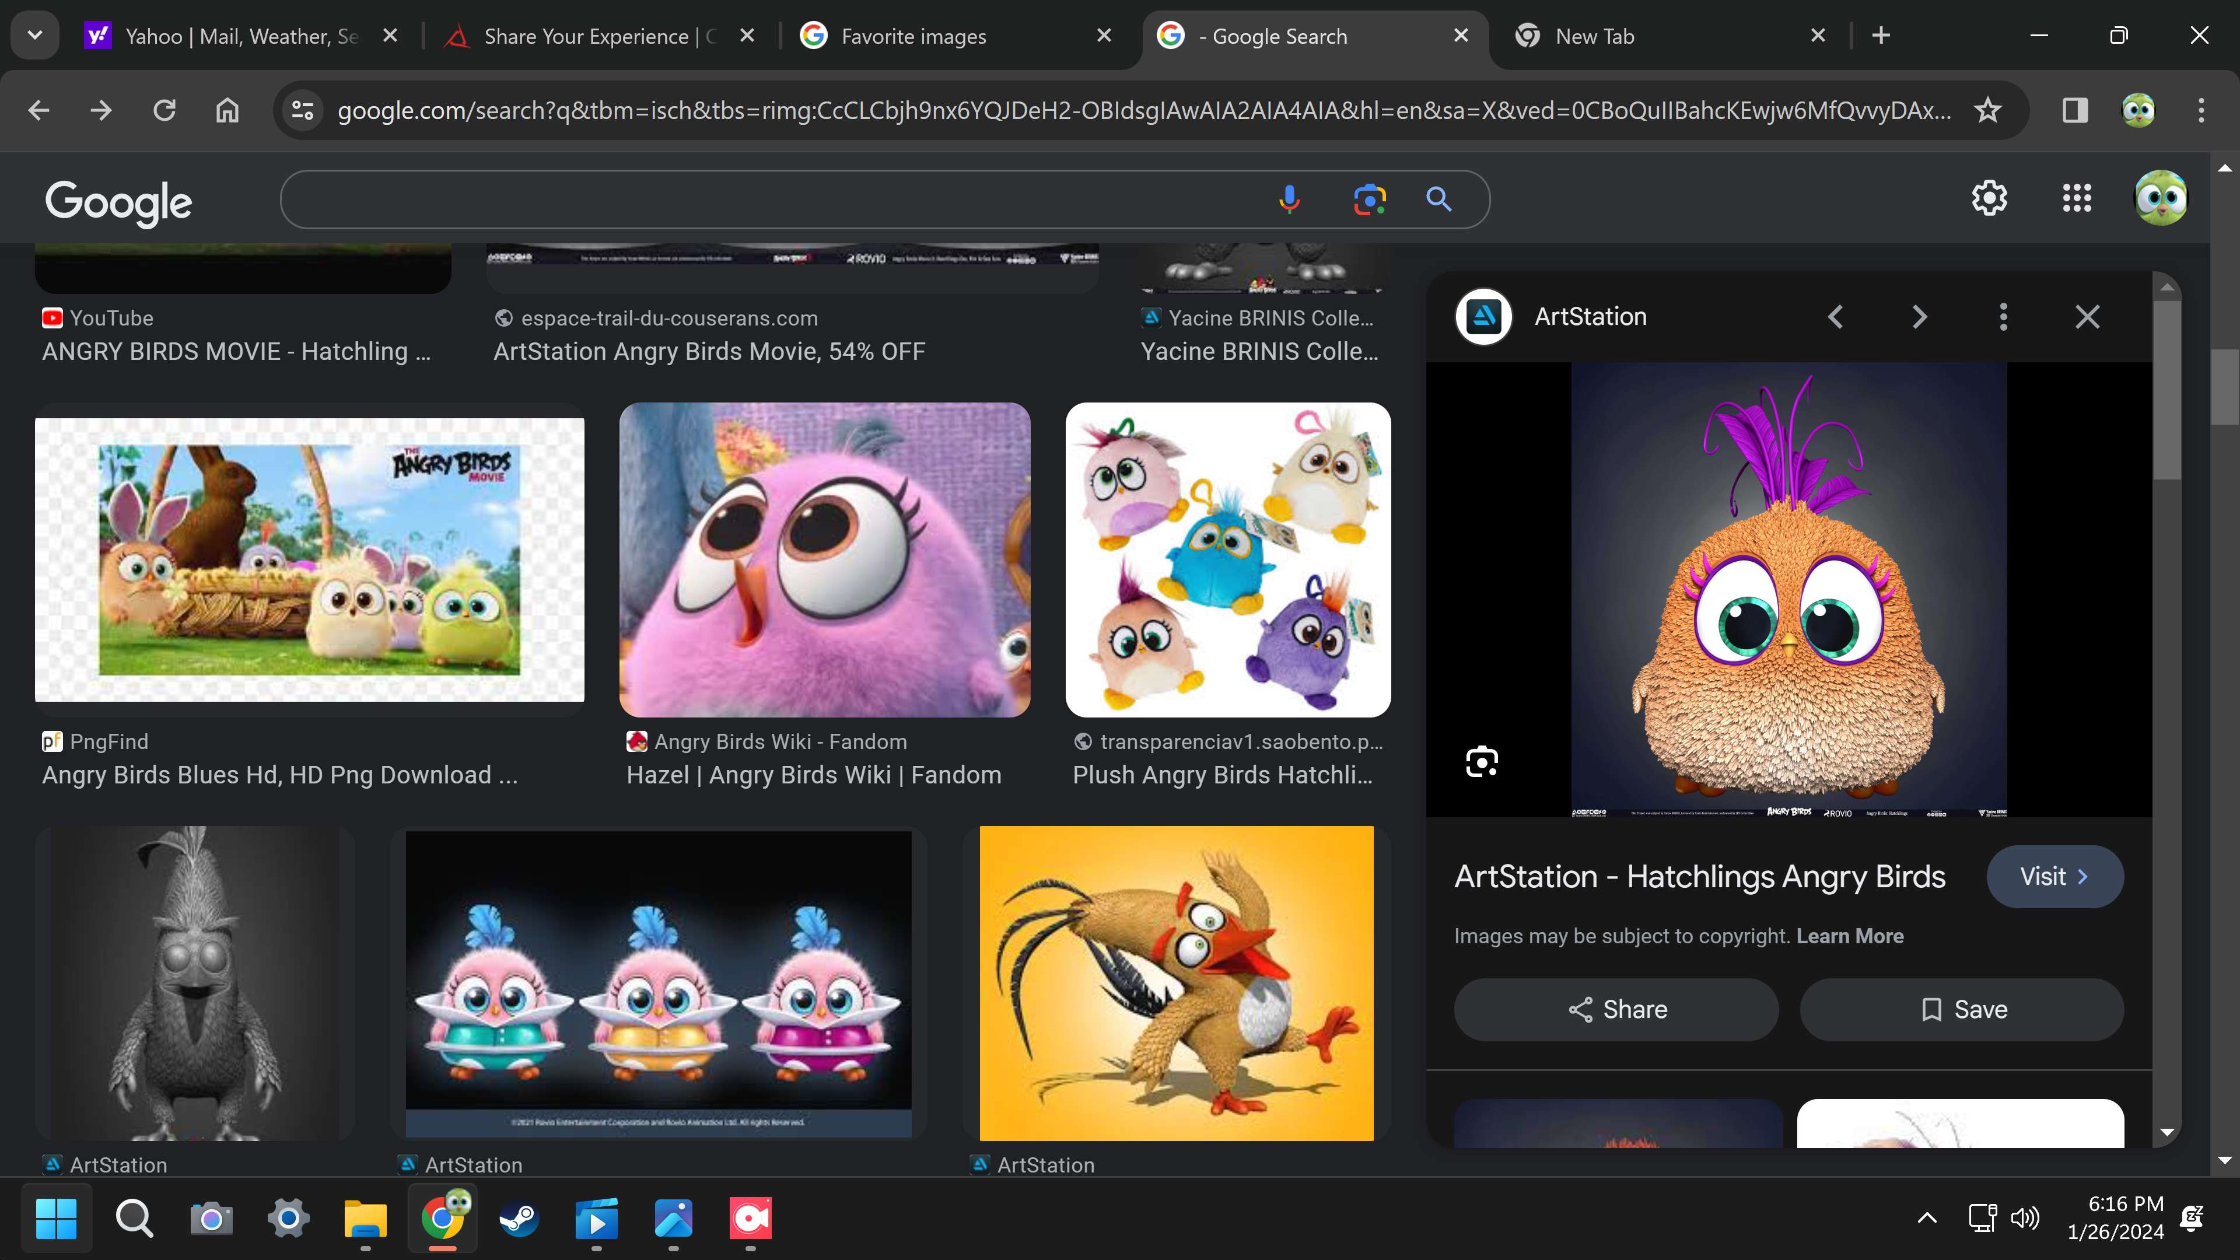Switch to the Yahoo Mail, Weather tab
This screenshot has height=1260, width=2240.
241,36
